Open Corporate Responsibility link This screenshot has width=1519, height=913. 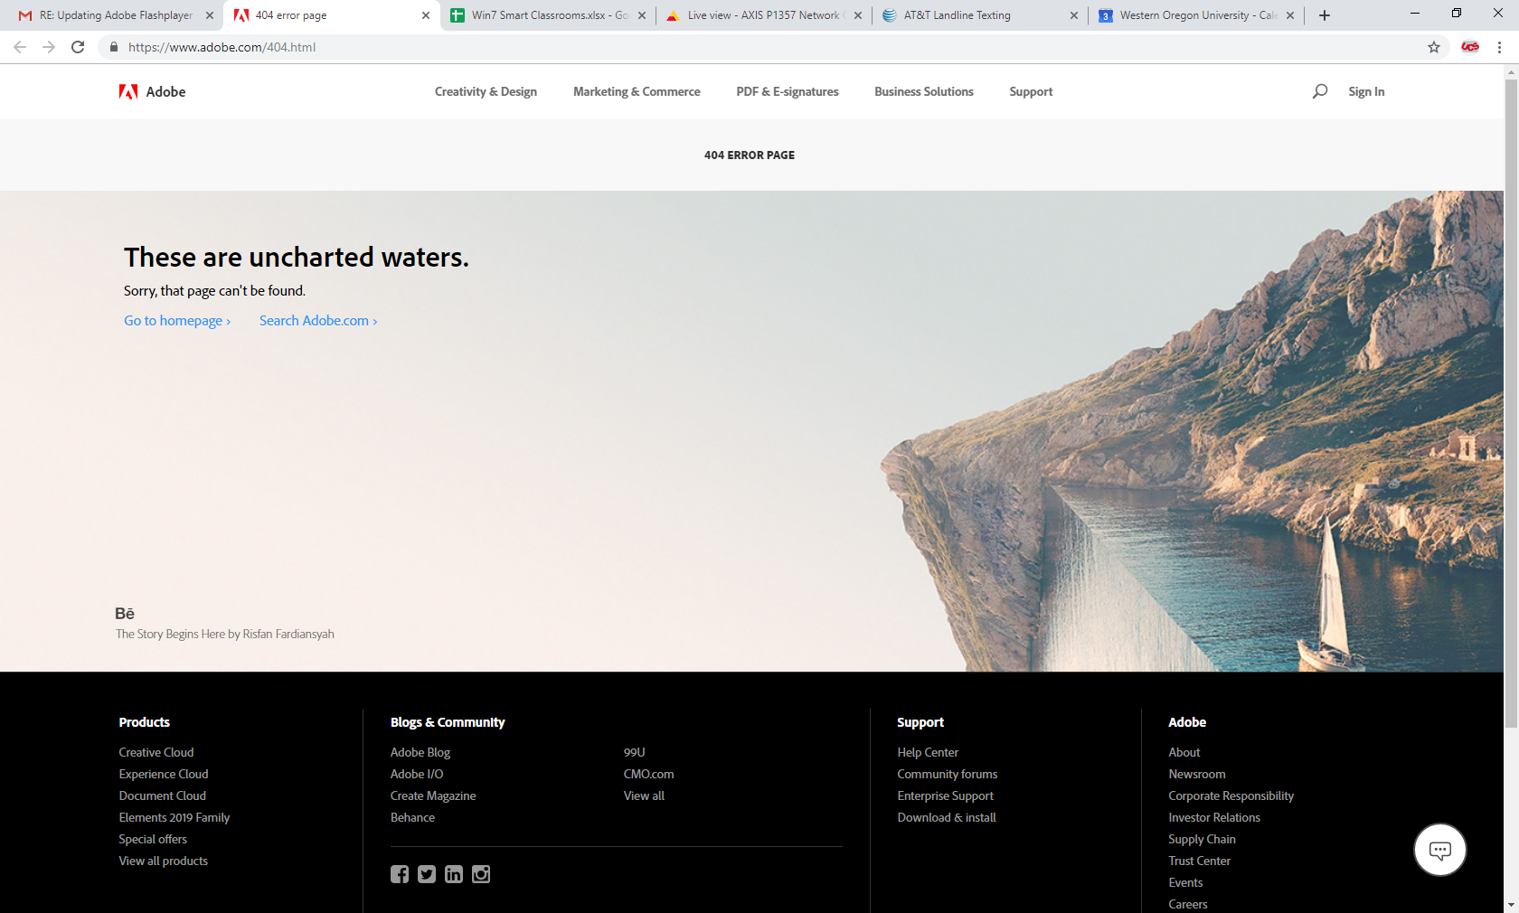(1231, 795)
